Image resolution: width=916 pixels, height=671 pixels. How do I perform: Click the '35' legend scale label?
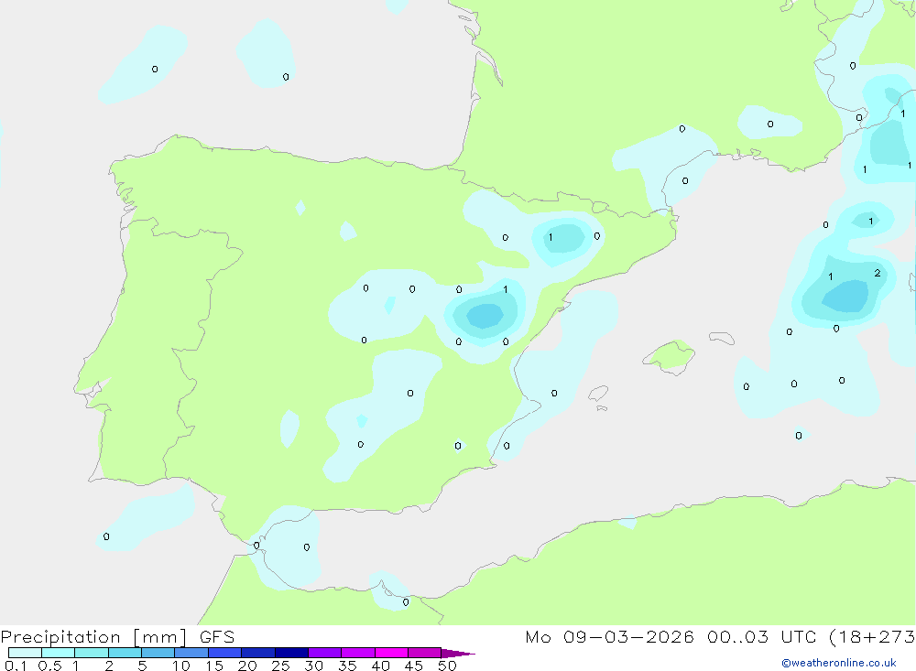click(x=347, y=666)
